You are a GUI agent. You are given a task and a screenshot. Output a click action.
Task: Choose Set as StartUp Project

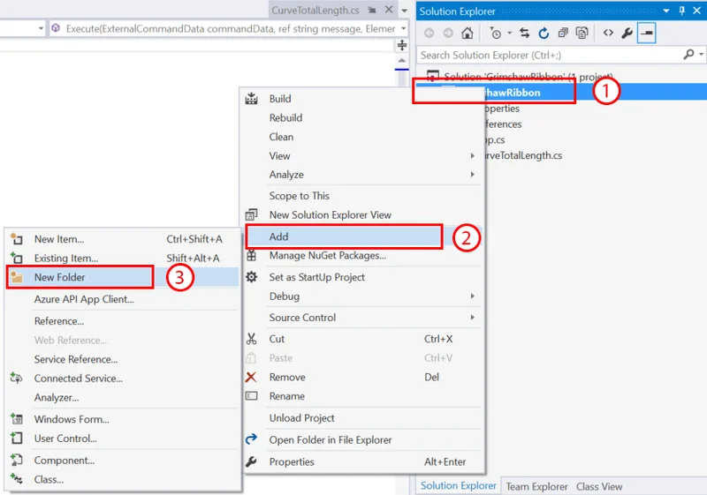point(364,277)
